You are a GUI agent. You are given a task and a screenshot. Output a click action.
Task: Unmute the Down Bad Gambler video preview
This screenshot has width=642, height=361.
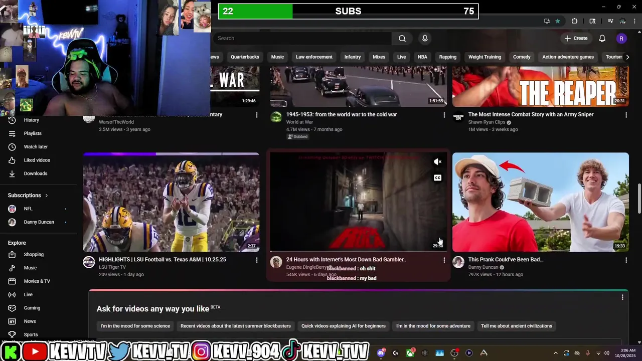coord(437,161)
